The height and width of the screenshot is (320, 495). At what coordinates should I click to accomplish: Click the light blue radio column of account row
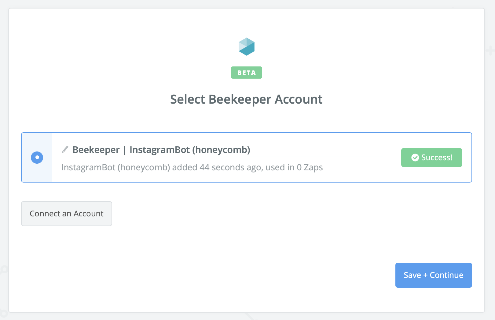tap(37, 158)
